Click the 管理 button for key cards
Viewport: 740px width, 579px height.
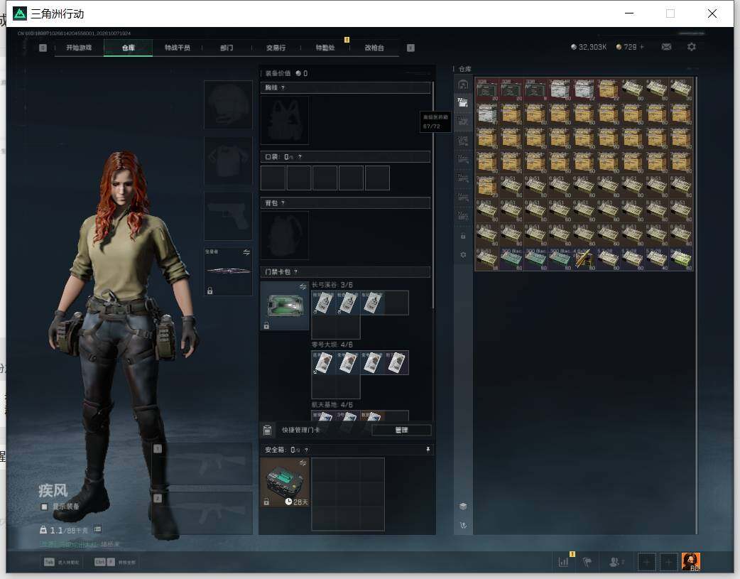pos(401,430)
